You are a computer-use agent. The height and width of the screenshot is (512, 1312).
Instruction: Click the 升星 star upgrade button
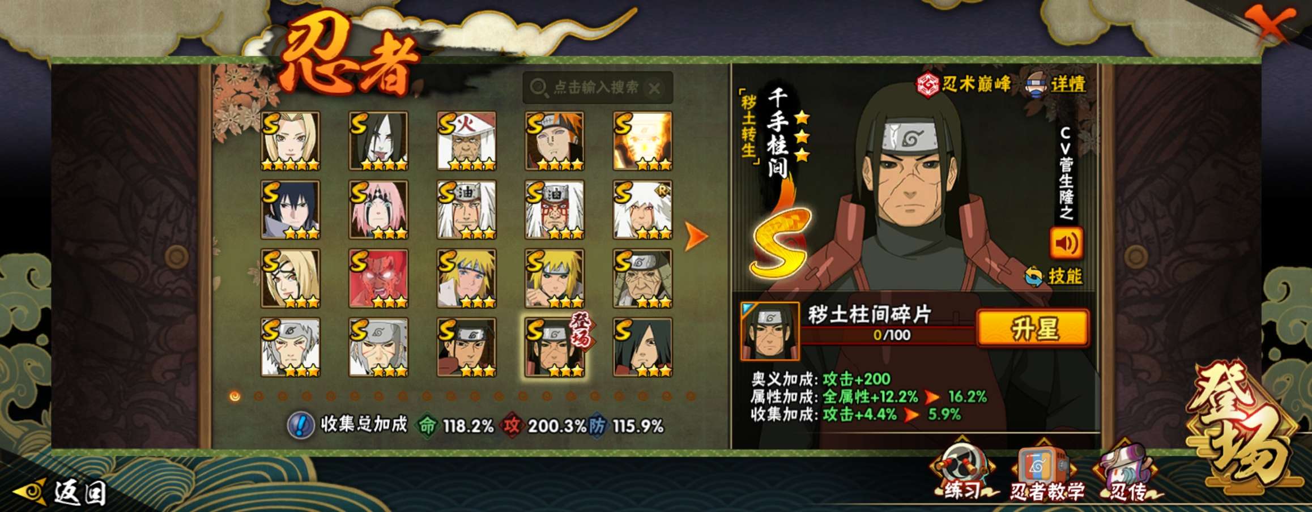(x=1033, y=328)
